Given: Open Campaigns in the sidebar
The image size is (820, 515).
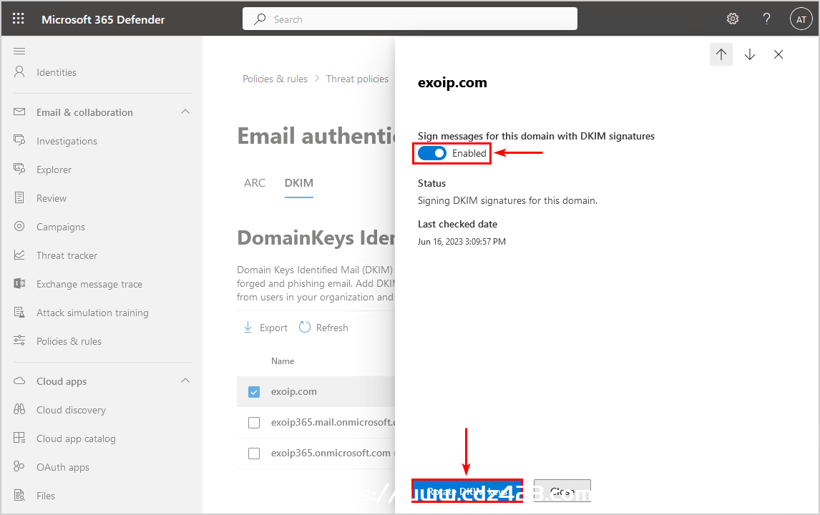Looking at the screenshot, I should click(x=61, y=227).
